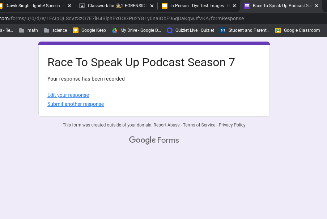327x219 pixels.
Task: Open Terms of Service link
Action: pyautogui.click(x=199, y=125)
